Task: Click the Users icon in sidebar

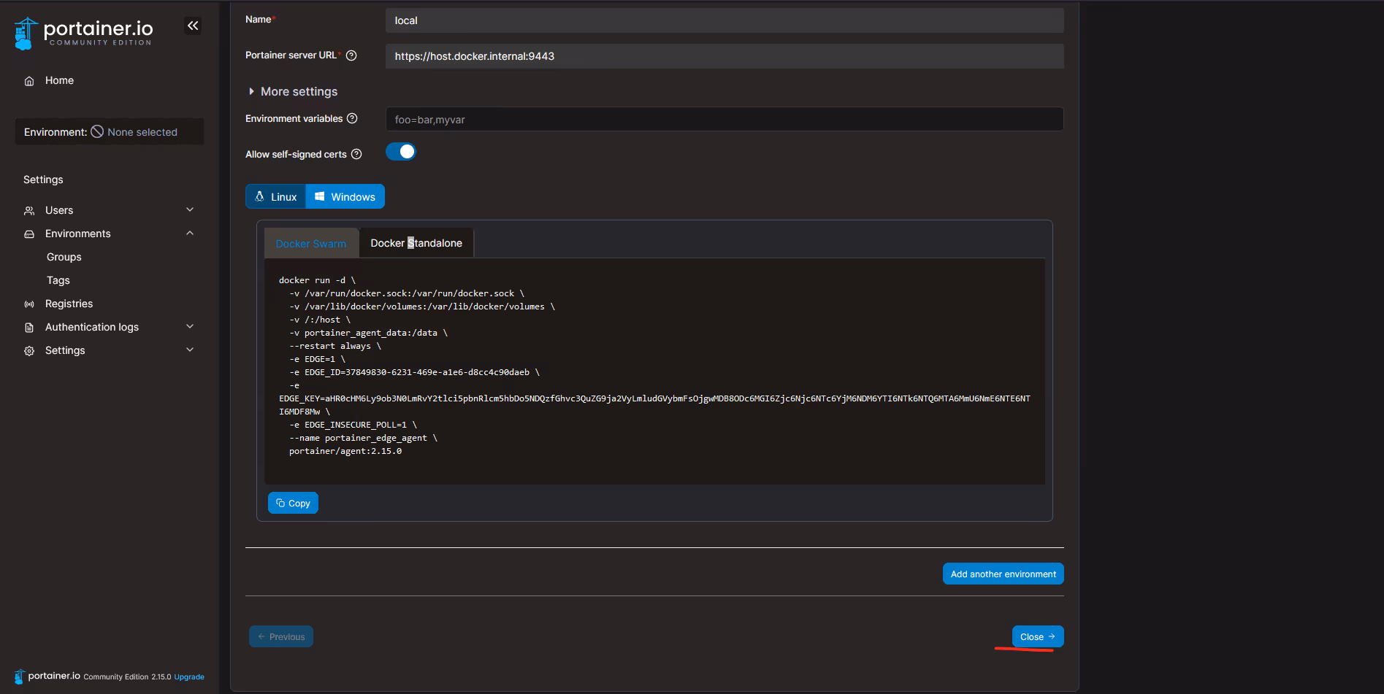Action: tap(29, 211)
